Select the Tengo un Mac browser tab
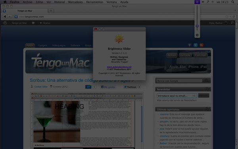 pos(25,11)
